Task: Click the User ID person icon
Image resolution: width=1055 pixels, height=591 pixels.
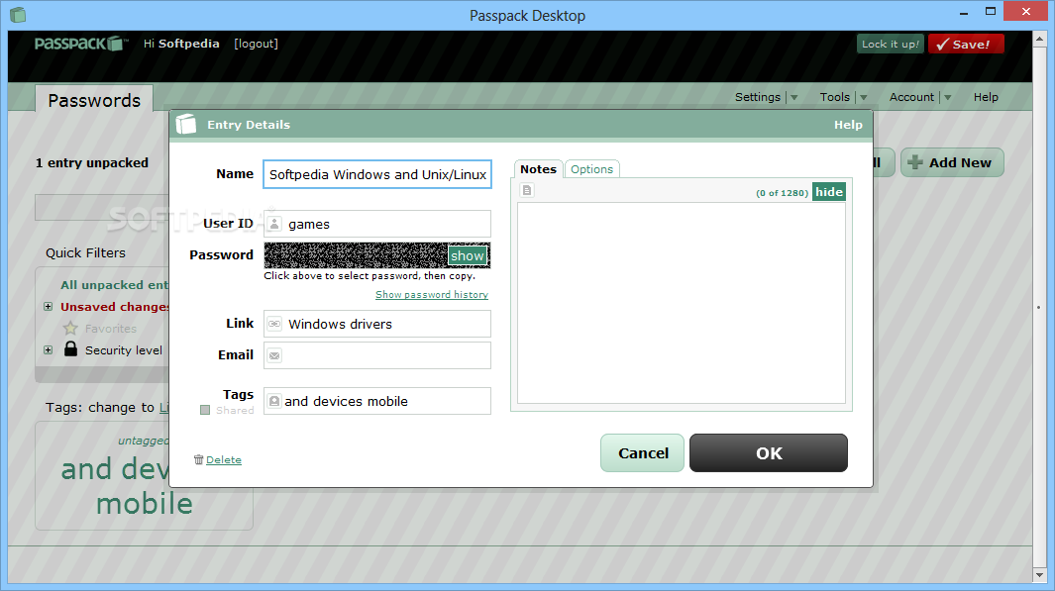Action: (274, 224)
